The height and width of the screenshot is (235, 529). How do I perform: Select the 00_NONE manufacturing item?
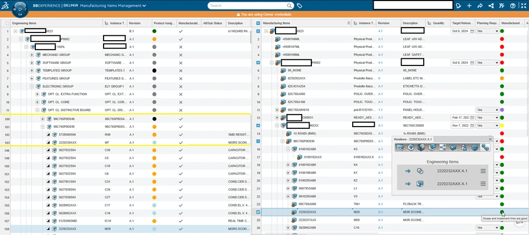pyautogui.click(x=294, y=70)
